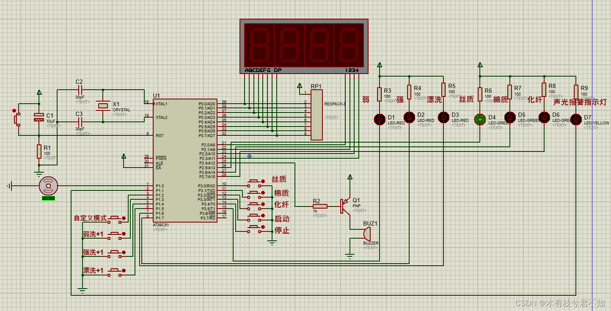This screenshot has height=311, width=611.
Task: Click the 化纤 label beside R8
Action: tap(535, 100)
